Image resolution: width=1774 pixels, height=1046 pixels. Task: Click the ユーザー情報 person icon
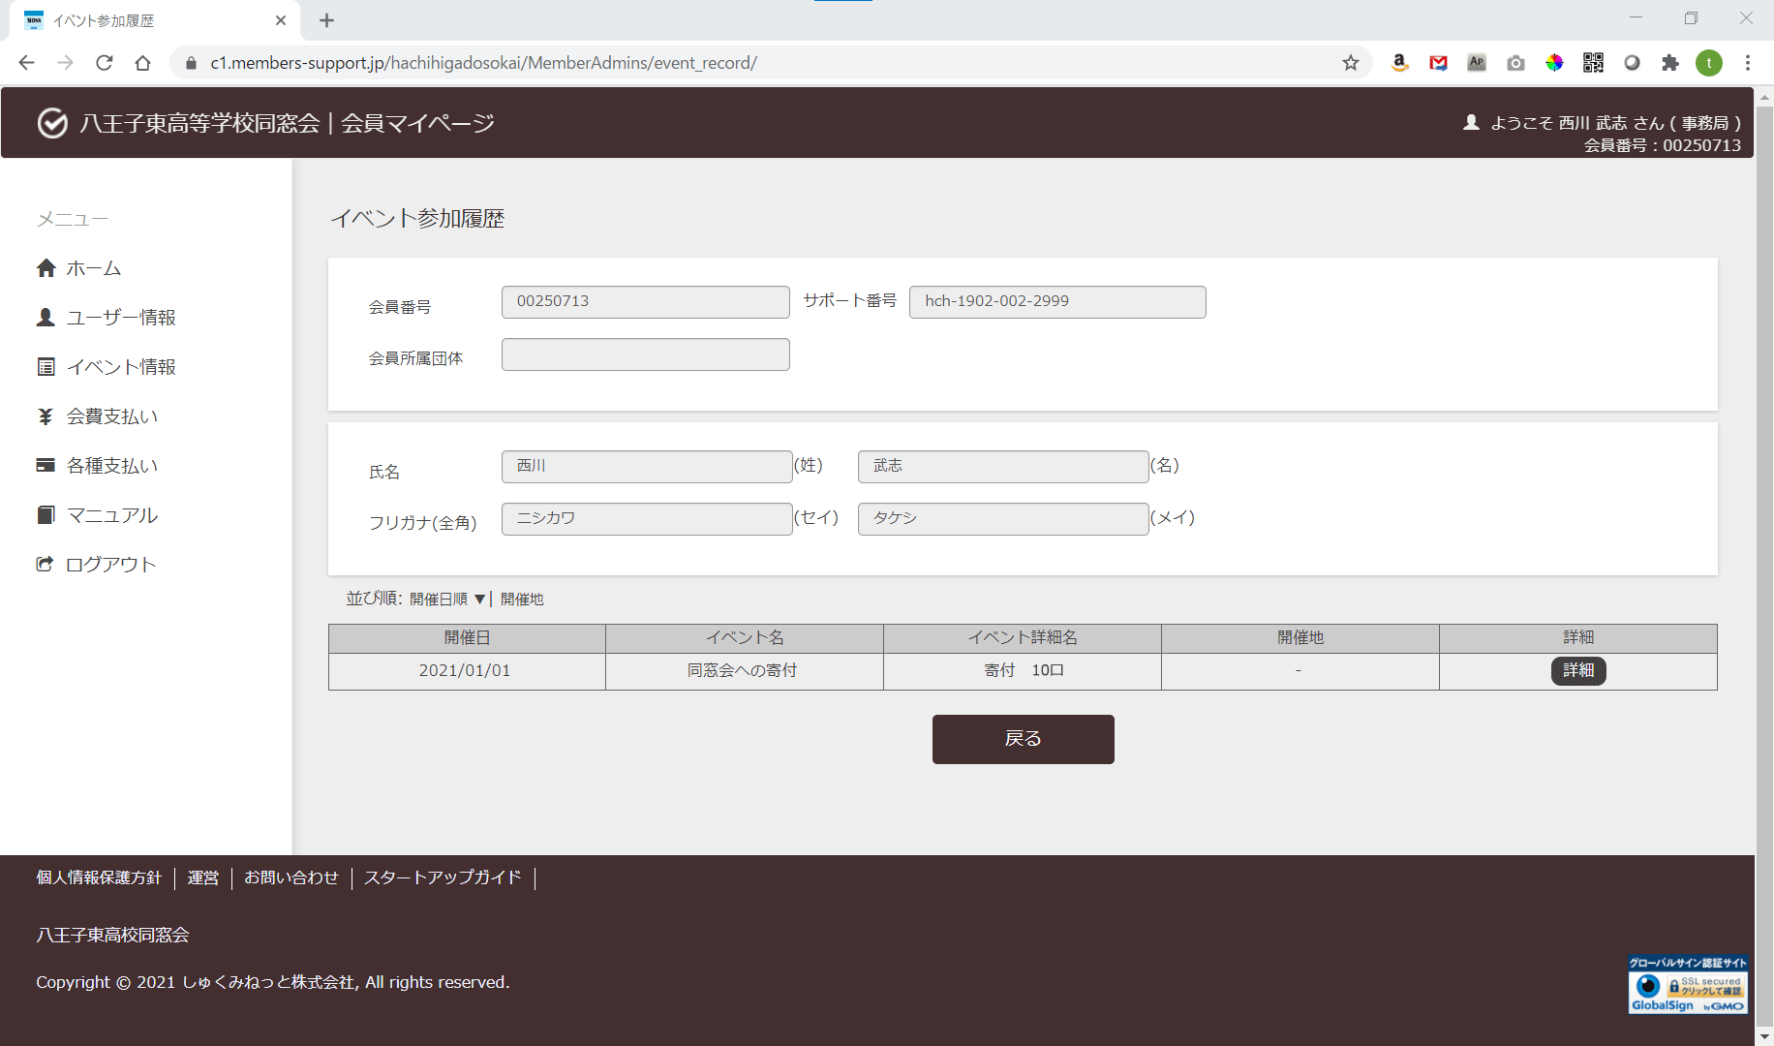pos(46,317)
